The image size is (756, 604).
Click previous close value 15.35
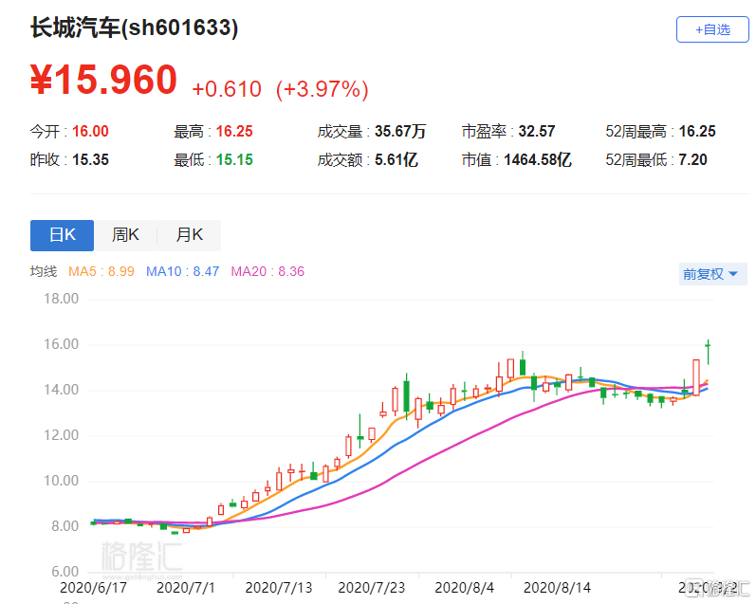(x=90, y=159)
